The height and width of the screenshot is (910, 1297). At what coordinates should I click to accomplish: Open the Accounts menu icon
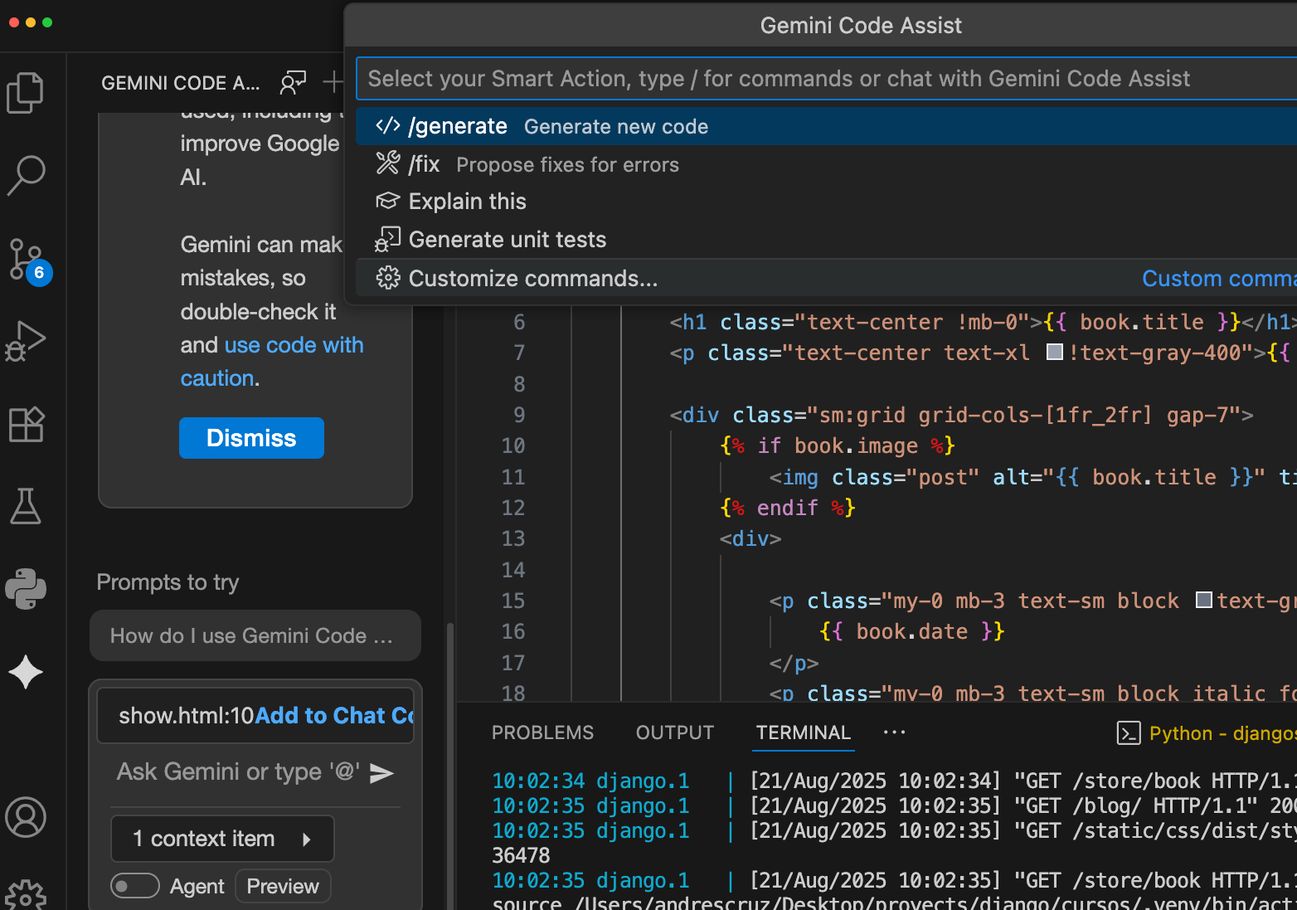pyautogui.click(x=26, y=818)
